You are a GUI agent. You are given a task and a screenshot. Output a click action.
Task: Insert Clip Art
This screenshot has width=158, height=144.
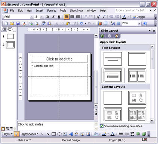pos(82,134)
